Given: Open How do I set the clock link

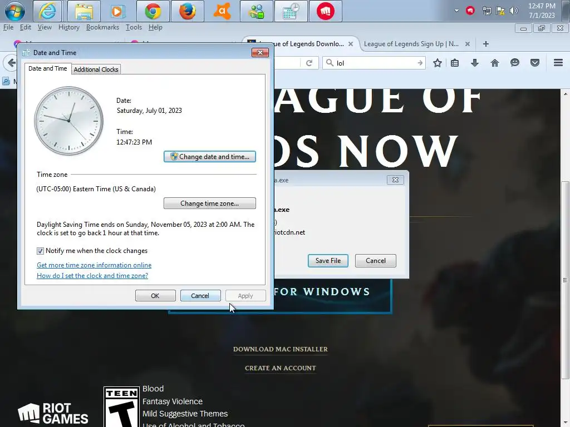Looking at the screenshot, I should [92, 276].
